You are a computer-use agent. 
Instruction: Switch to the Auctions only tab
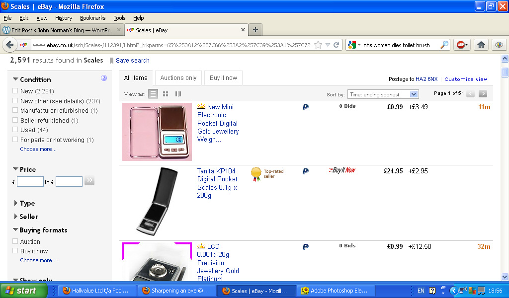click(178, 78)
